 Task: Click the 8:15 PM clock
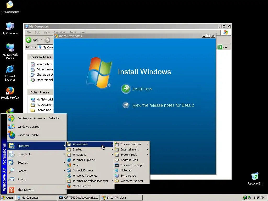259,198
